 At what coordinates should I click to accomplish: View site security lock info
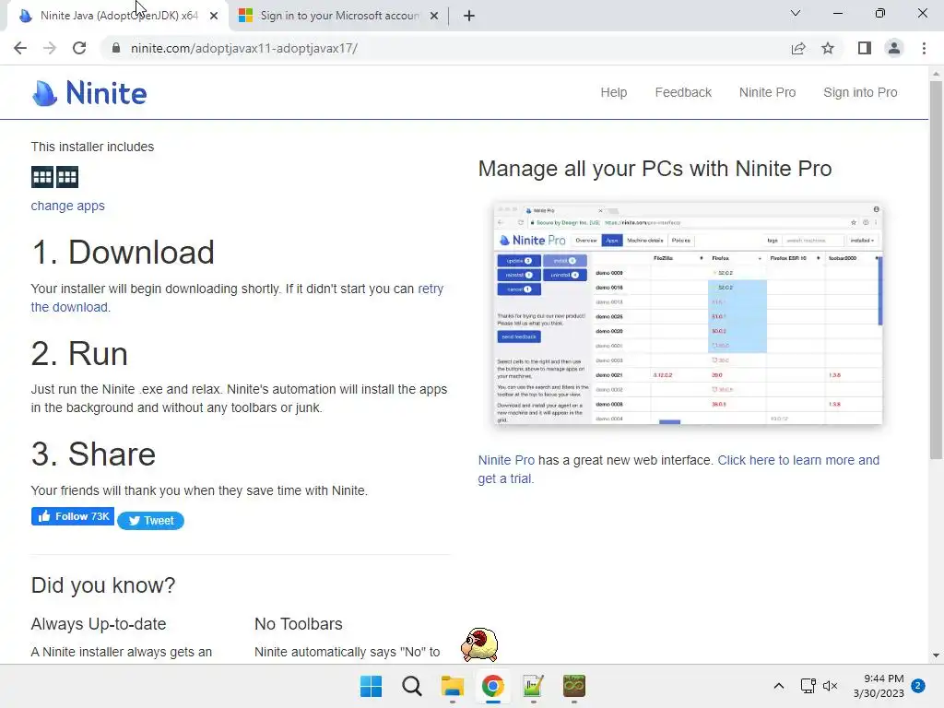click(x=115, y=48)
